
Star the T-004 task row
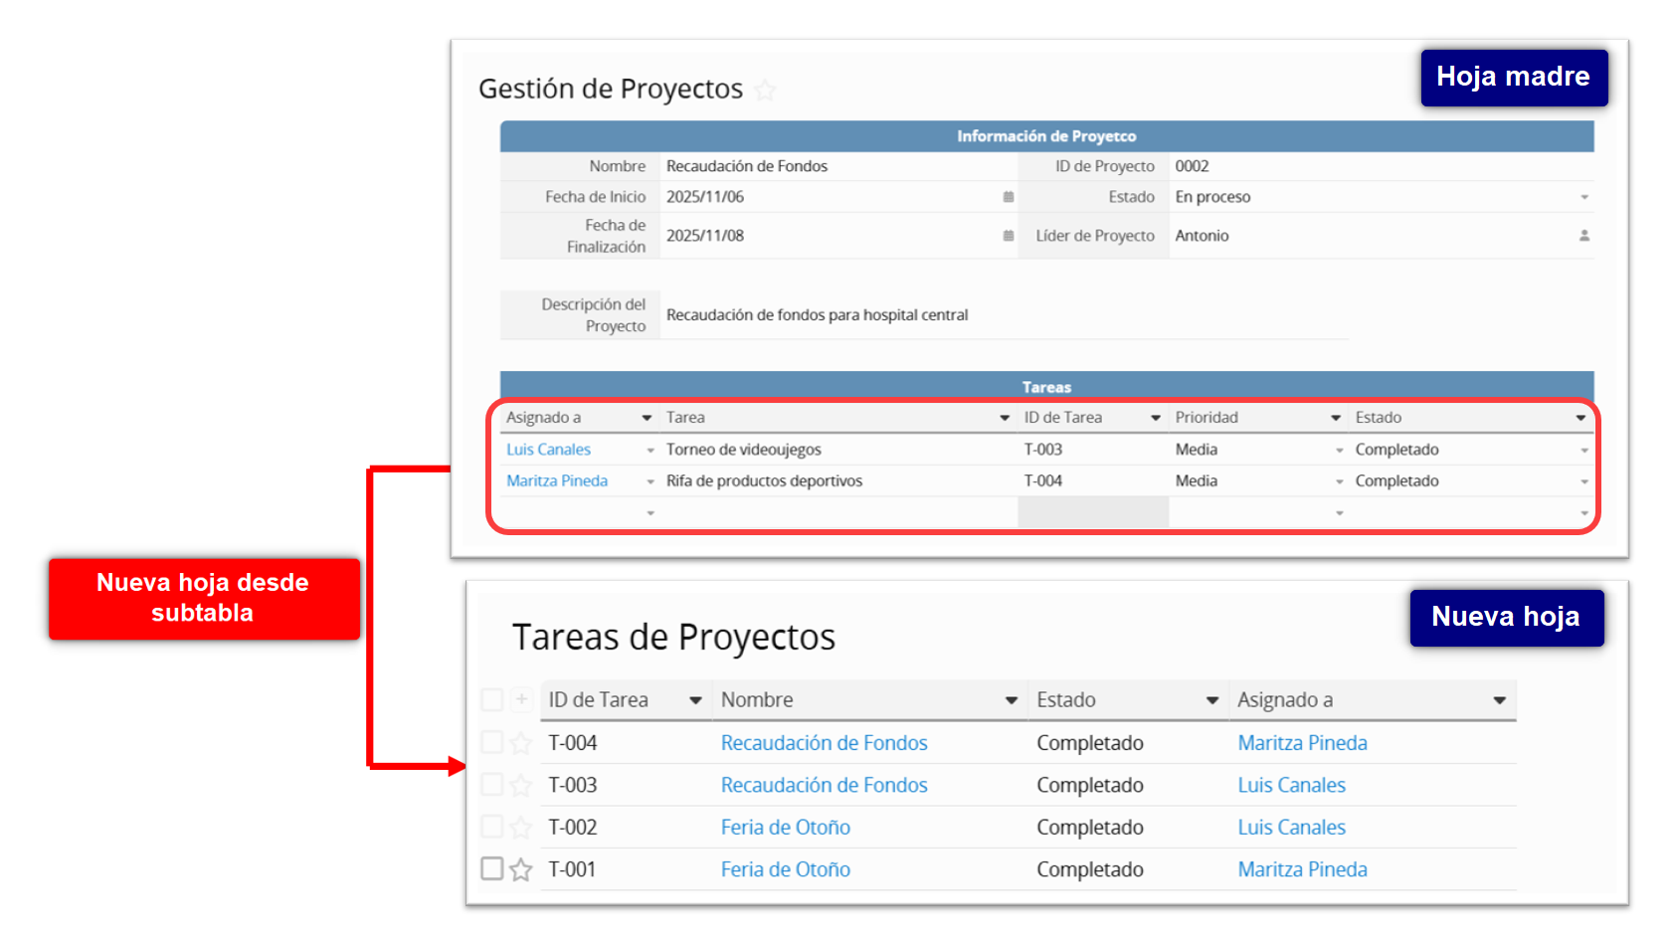[x=520, y=743]
